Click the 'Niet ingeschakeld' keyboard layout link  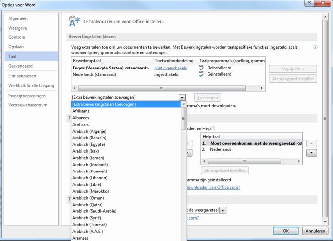171,68
